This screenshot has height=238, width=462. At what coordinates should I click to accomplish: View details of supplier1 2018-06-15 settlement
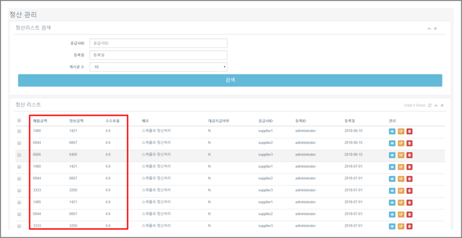[x=392, y=131]
